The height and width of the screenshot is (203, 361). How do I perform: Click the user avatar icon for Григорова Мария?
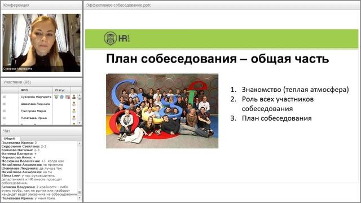pyautogui.click(x=74, y=111)
